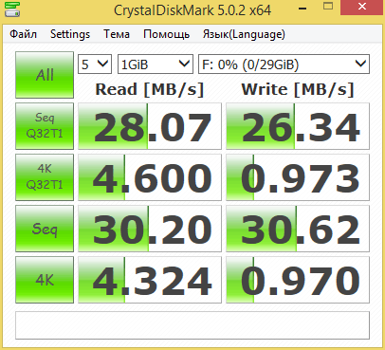Click the Seq write value 30.62

298,229
